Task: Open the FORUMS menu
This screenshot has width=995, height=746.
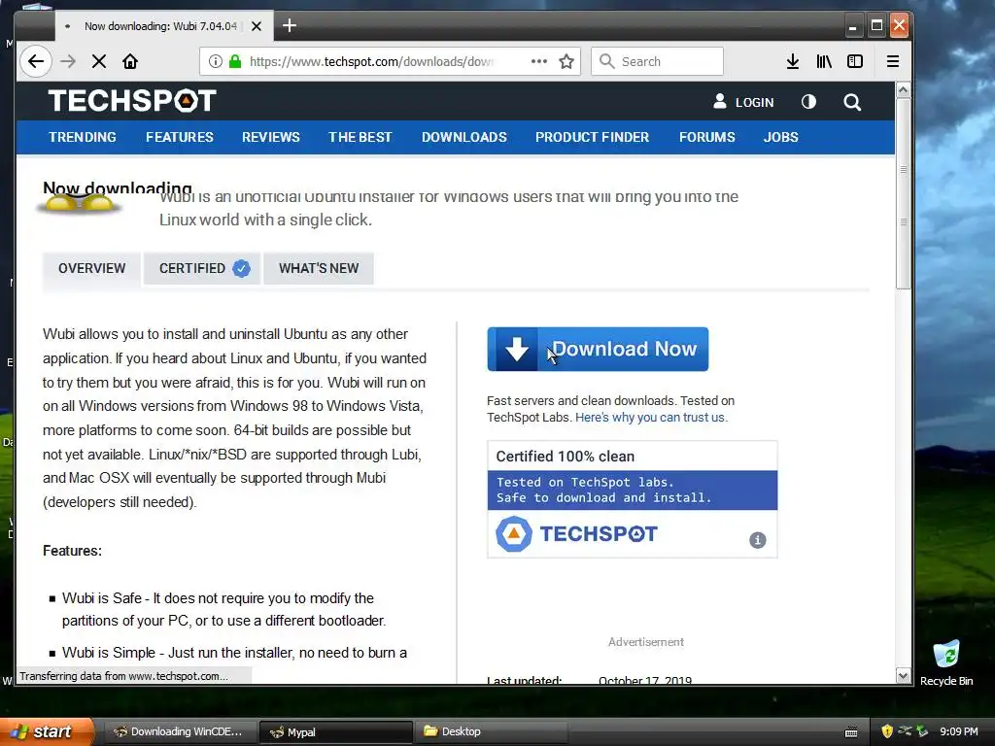Action: pyautogui.click(x=707, y=137)
